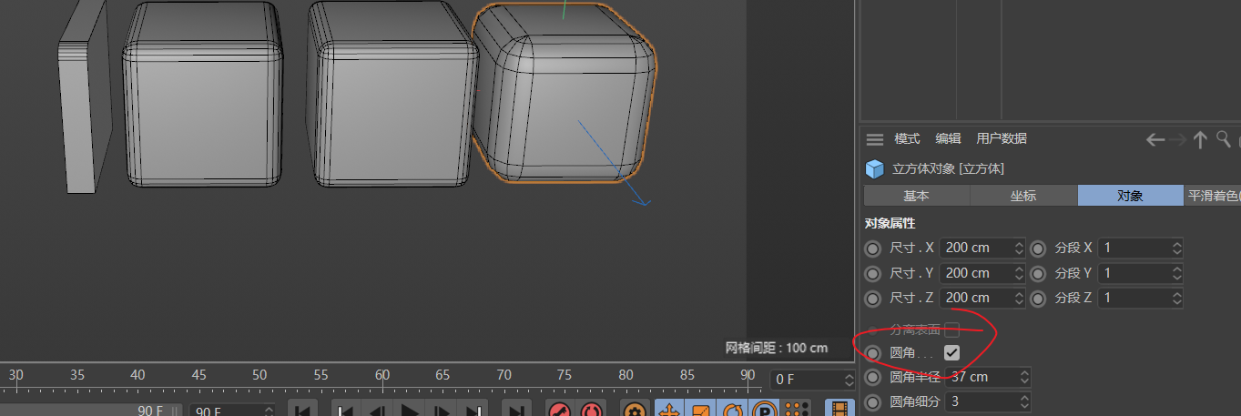Click the search magnifier in attribute manager
Image resolution: width=1241 pixels, height=416 pixels.
pos(1224,138)
